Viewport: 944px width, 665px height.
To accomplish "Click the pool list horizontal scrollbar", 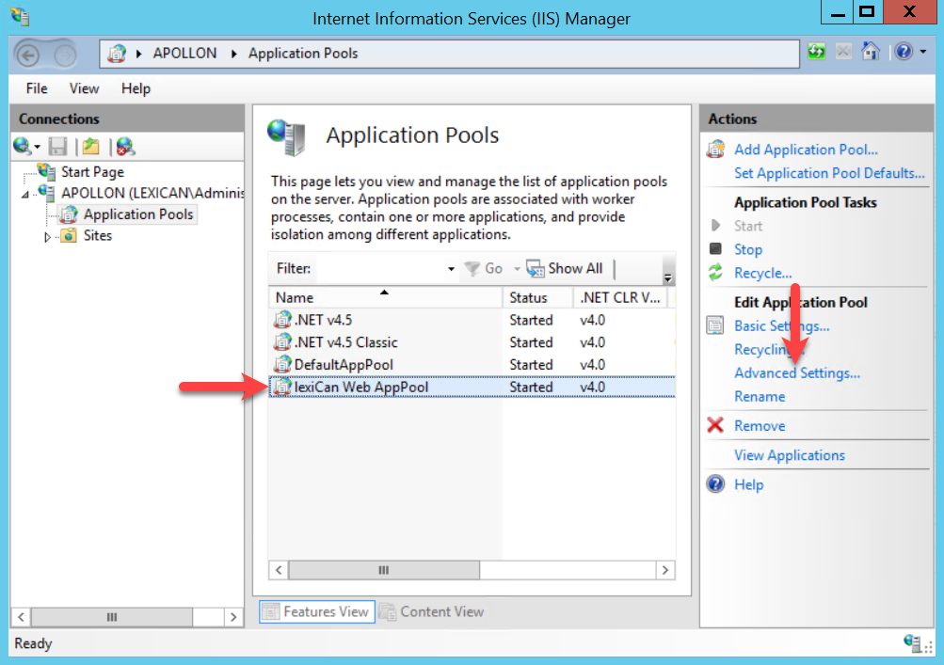I will [x=471, y=570].
